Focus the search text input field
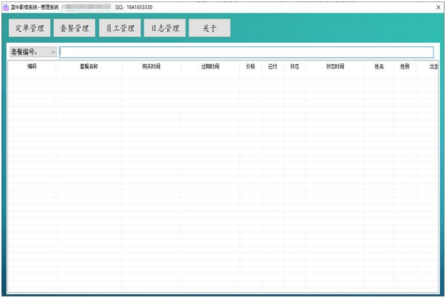Image resolution: width=446 pixels, height=298 pixels. [x=246, y=52]
